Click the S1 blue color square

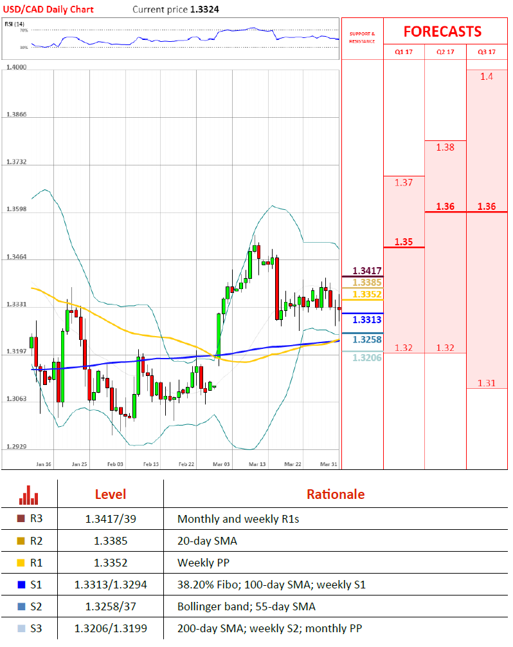(x=21, y=585)
